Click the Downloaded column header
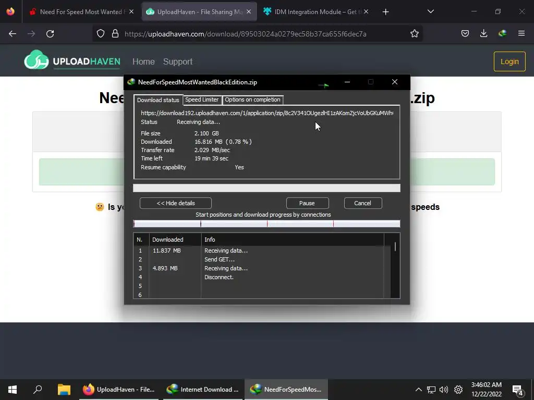 pyautogui.click(x=175, y=240)
